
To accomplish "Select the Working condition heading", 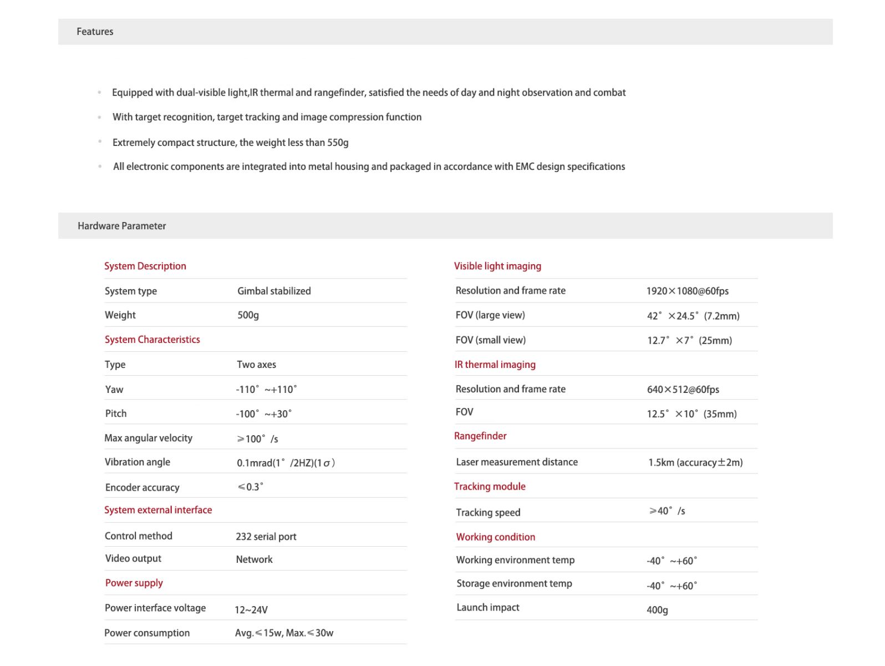I will pyautogui.click(x=496, y=537).
